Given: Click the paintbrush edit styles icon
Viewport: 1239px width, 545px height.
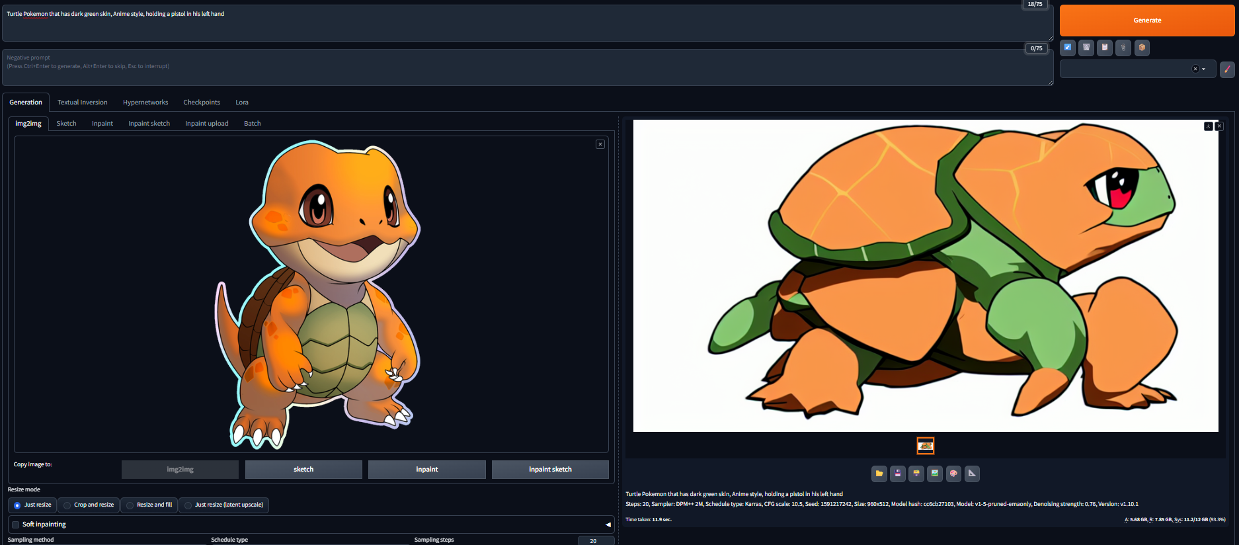Looking at the screenshot, I should click(1227, 69).
